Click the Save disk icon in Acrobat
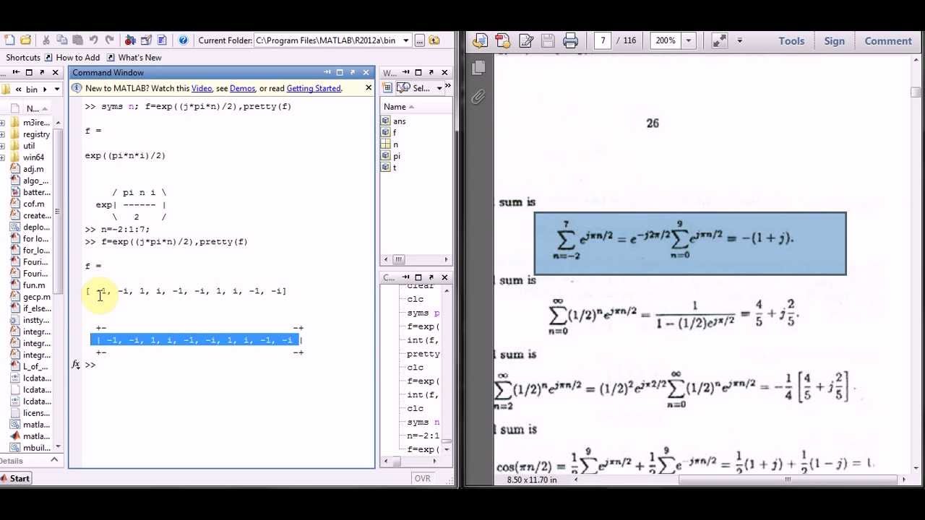The width and height of the screenshot is (925, 520). [x=548, y=41]
